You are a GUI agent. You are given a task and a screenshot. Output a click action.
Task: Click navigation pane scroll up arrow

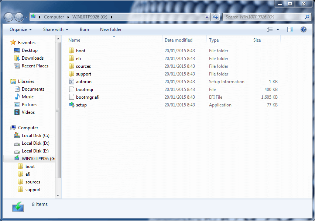pos(58,39)
